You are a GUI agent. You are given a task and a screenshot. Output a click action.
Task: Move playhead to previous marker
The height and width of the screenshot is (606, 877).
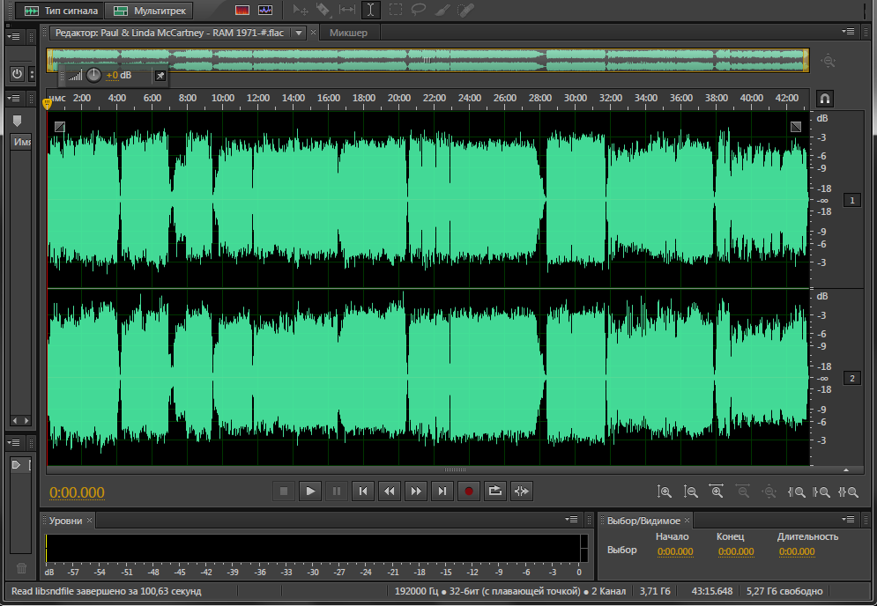click(363, 491)
